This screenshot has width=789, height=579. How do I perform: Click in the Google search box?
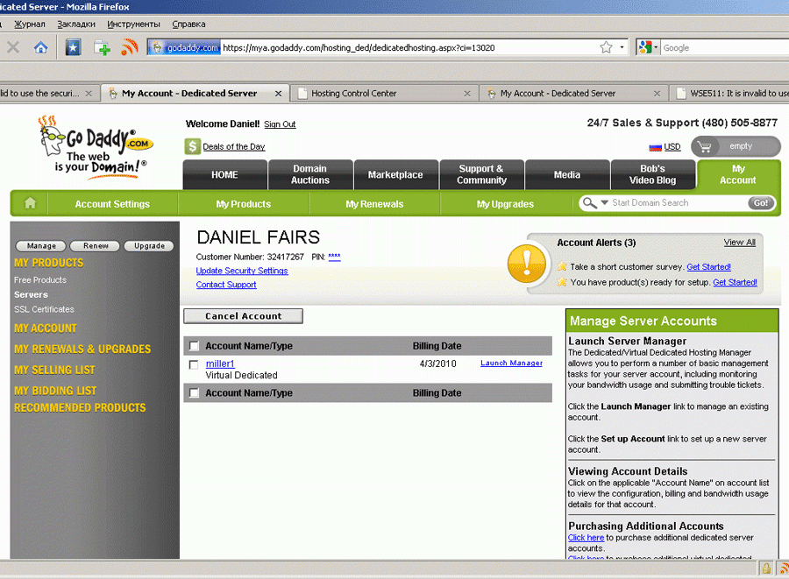[725, 48]
